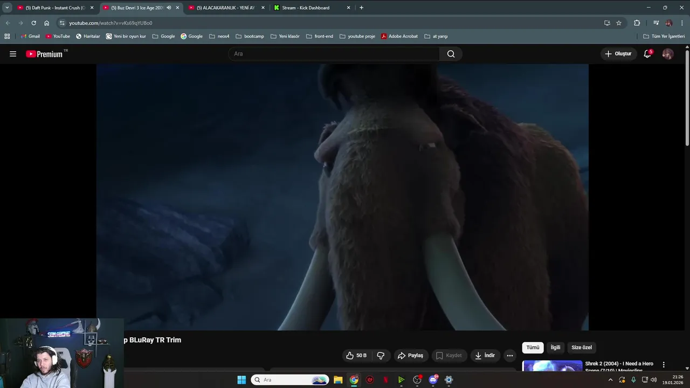Expand the neos4 bookmark folder
Image resolution: width=690 pixels, height=388 pixels.
coord(219,36)
